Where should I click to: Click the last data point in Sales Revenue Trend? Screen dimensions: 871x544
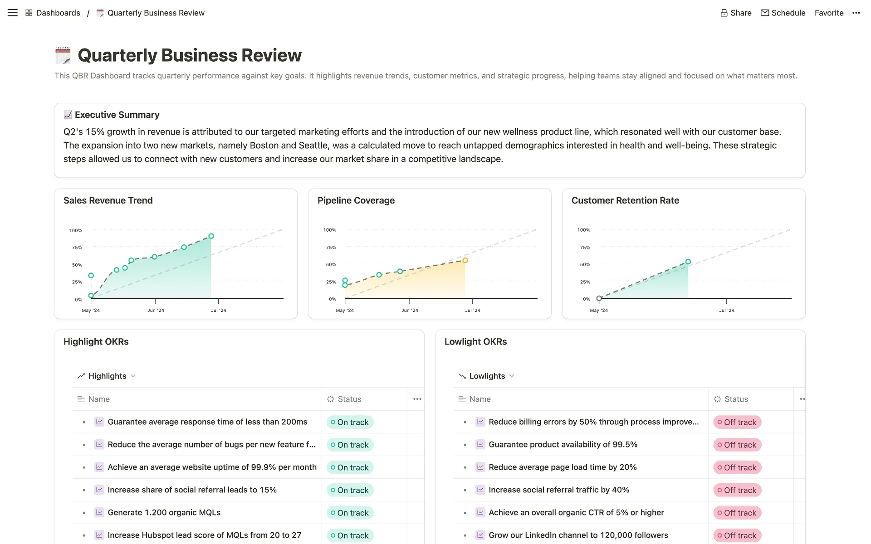[x=211, y=236]
